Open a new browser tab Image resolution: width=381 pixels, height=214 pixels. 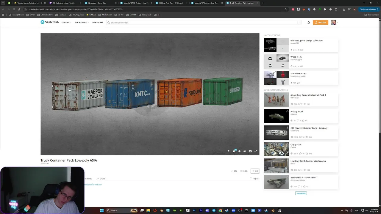[x=263, y=3]
